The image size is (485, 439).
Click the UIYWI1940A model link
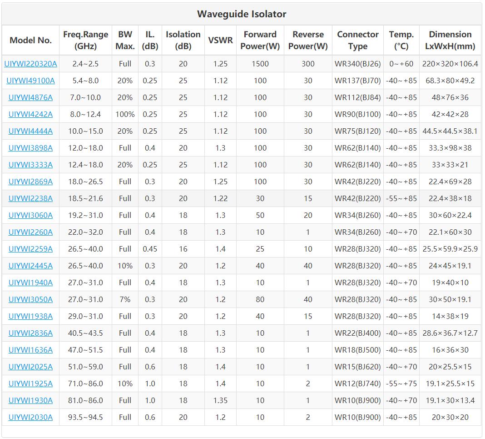pyautogui.click(x=30, y=283)
